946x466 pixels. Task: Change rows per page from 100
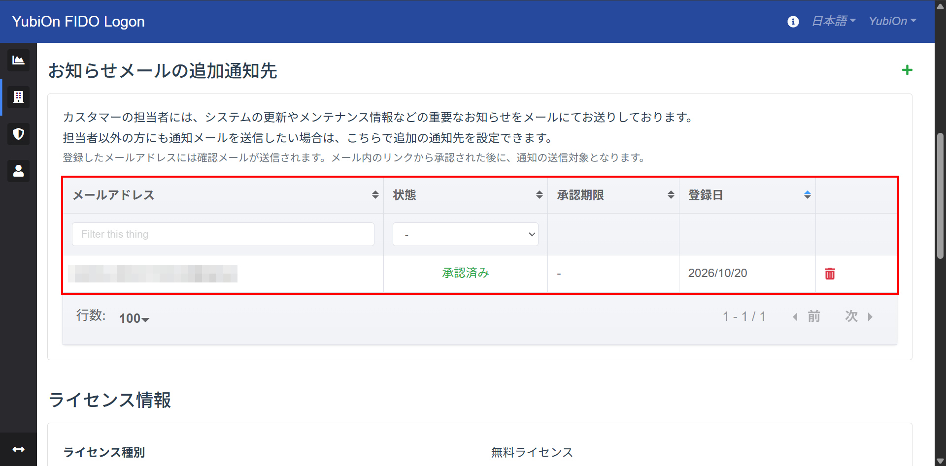134,318
